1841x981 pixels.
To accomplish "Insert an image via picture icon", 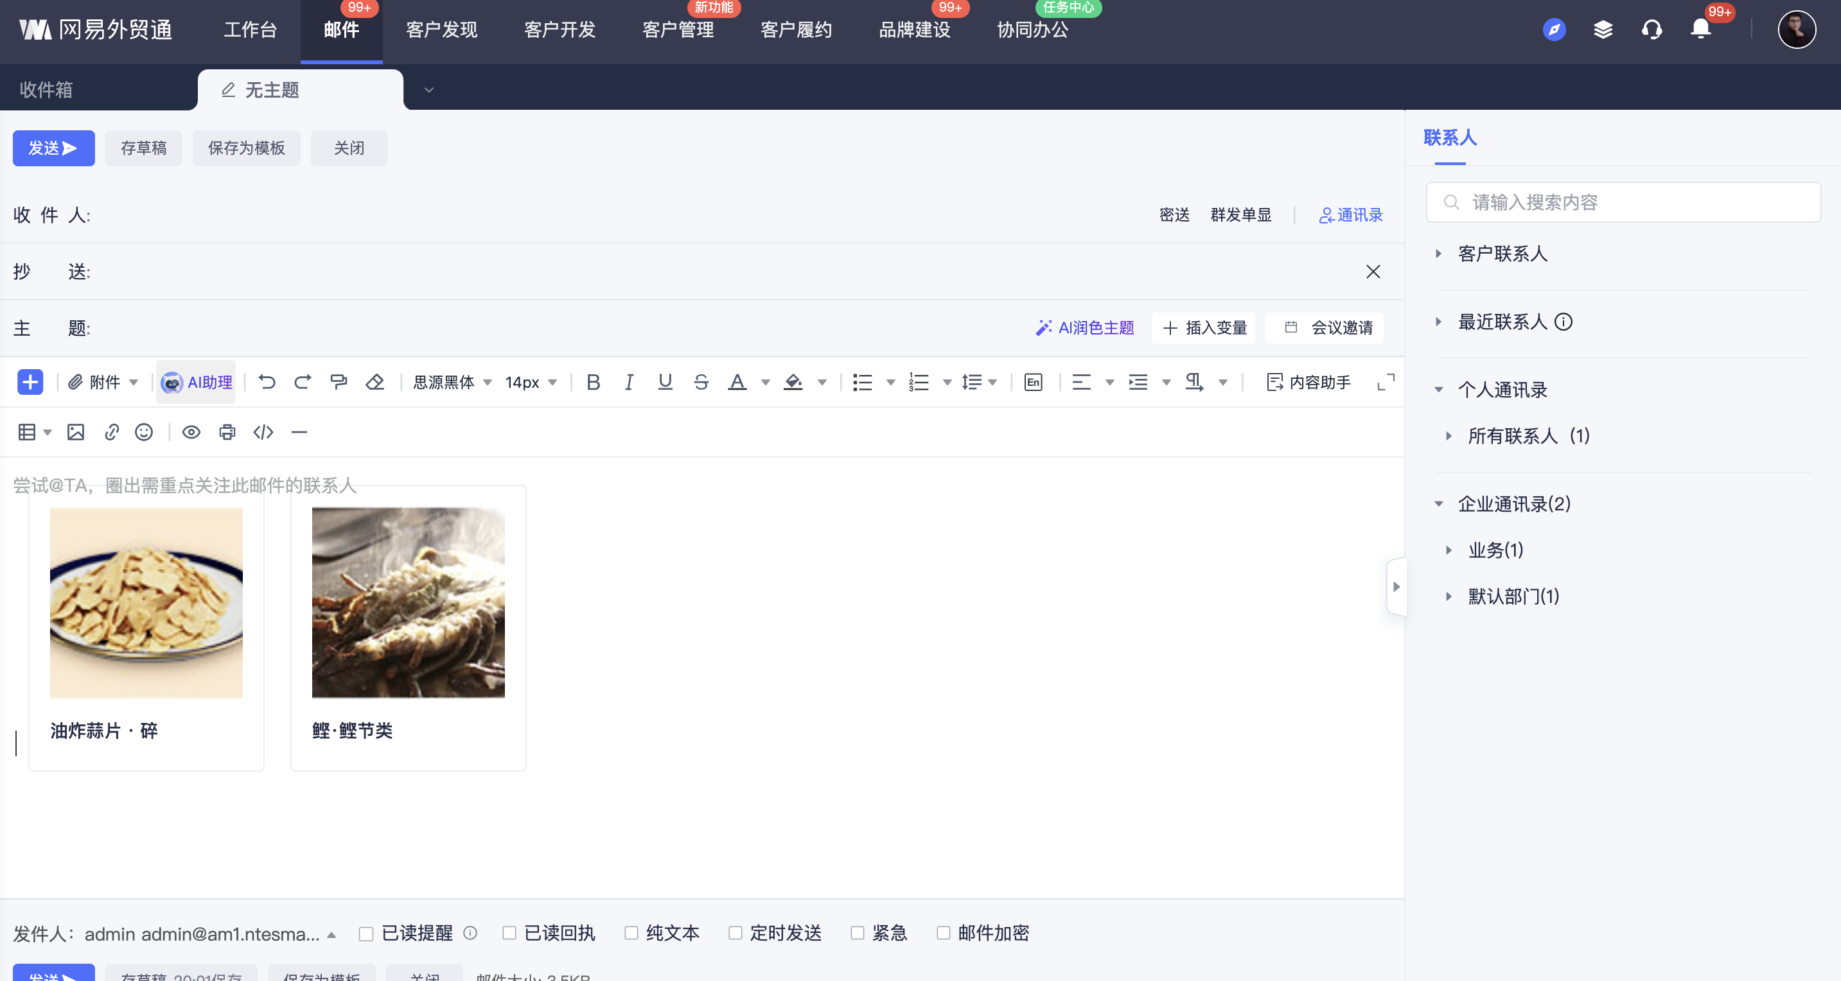I will pos(76,432).
